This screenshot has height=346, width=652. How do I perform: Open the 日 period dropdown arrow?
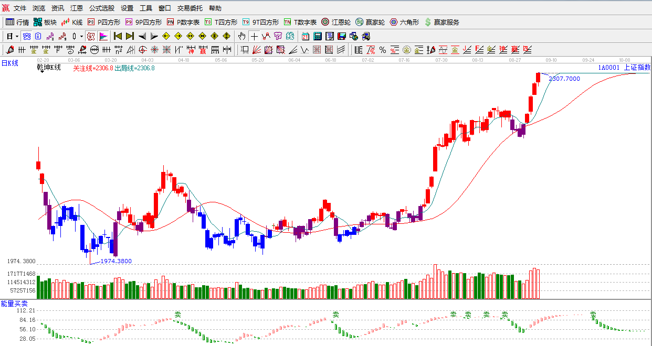17,37
